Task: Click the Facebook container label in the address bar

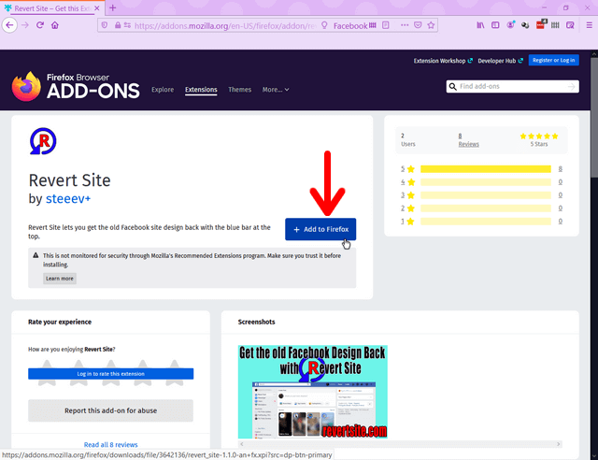Action: point(355,25)
